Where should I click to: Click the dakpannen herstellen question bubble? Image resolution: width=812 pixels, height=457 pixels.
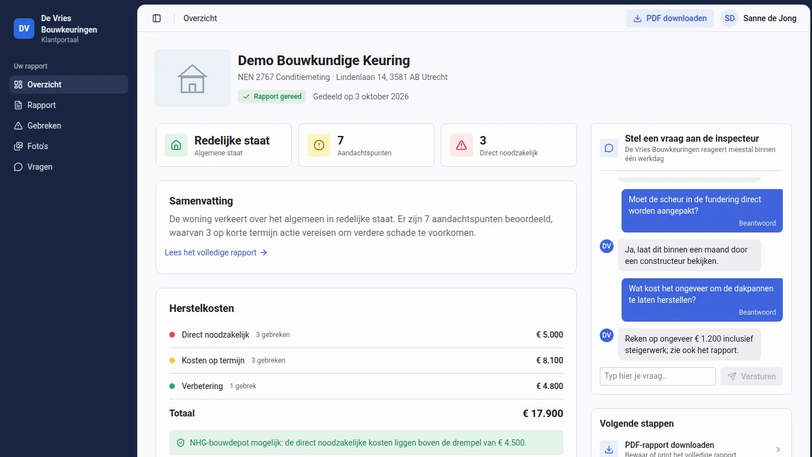[x=702, y=300]
